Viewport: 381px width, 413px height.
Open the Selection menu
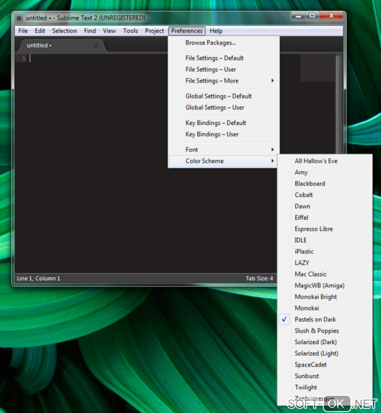pyautogui.click(x=64, y=31)
